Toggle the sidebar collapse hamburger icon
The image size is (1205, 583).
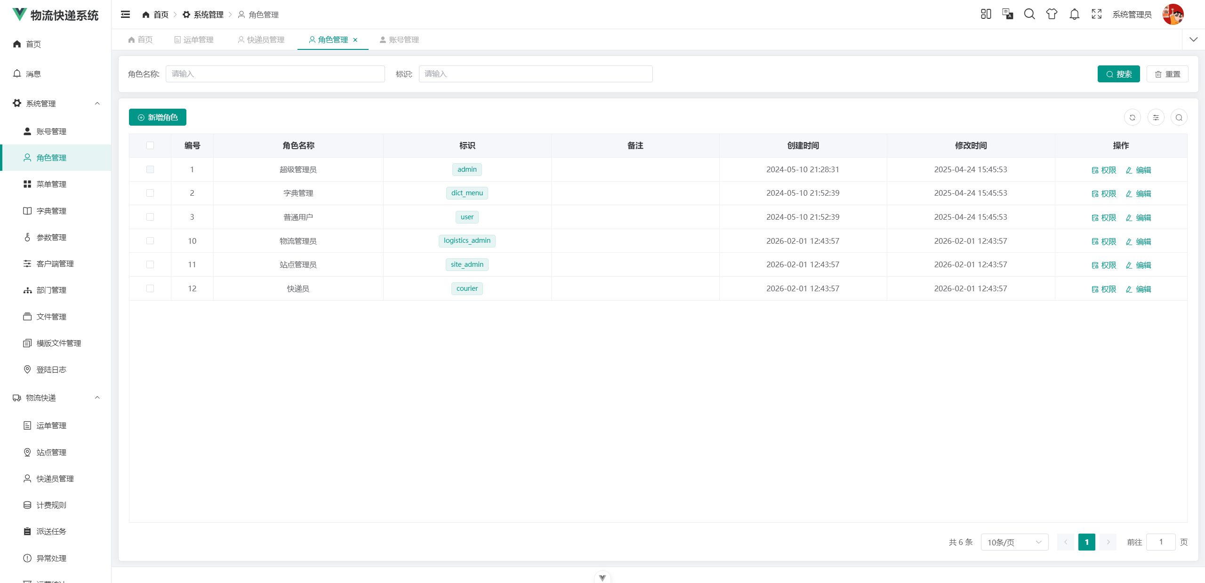coord(125,15)
